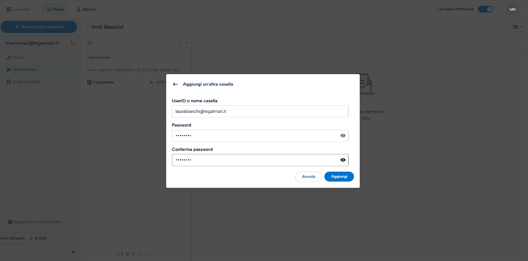Click Aggiungi o cambia casella
The width and height of the screenshot is (528, 261).
(x=34, y=222)
